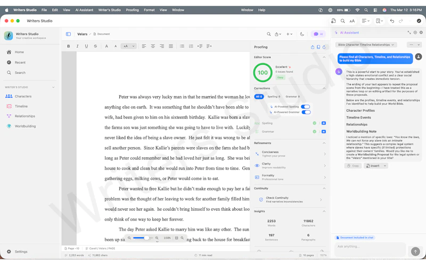Align text right
This screenshot has height=266, width=426.
tap(162, 46)
